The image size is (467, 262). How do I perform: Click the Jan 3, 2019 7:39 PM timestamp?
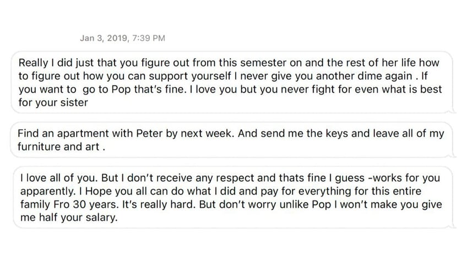tap(122, 38)
